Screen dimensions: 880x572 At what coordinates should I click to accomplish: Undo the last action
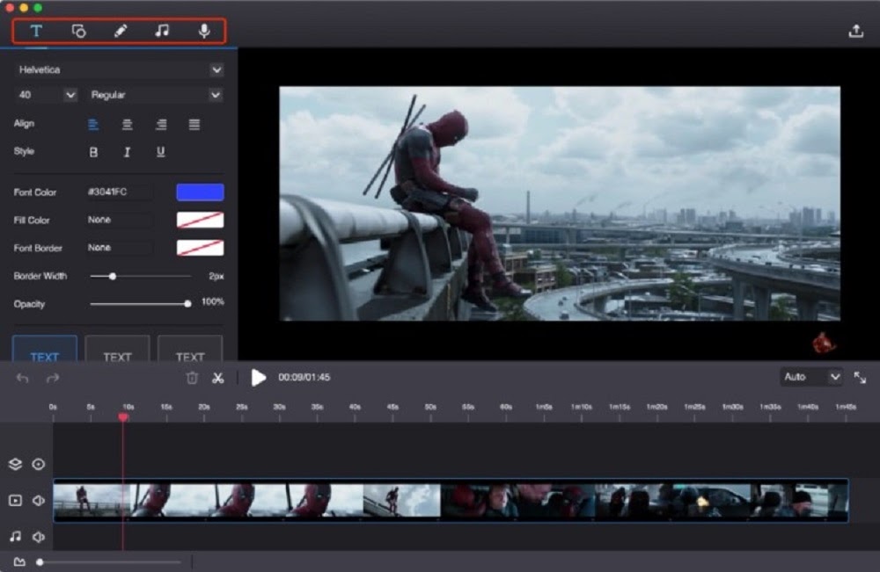23,378
